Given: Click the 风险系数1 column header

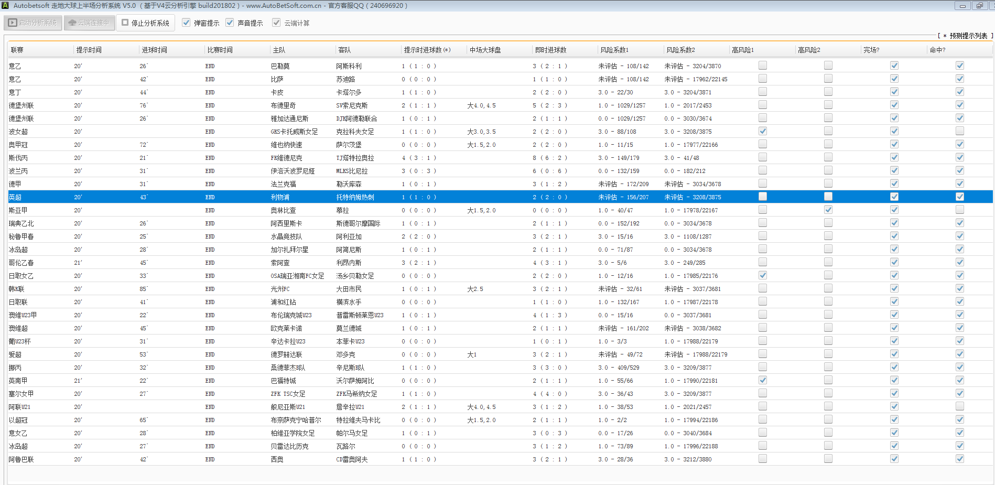Looking at the screenshot, I should [x=614, y=50].
